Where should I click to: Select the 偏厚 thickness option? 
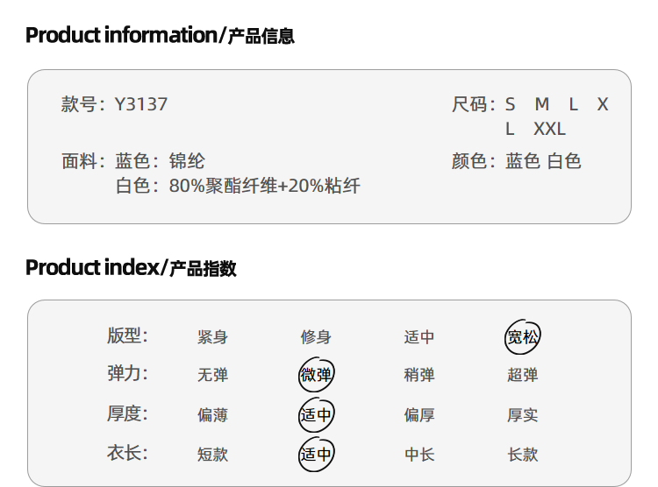pos(418,415)
